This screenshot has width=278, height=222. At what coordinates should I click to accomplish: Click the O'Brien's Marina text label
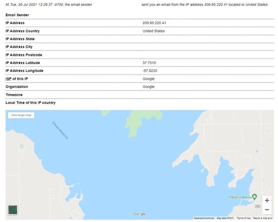[240, 197]
